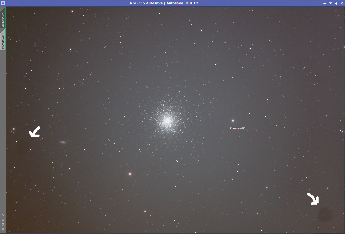Viewport: 345px width, 234px height.
Task: Select the Preview01 side tab
Action: tap(3, 39)
